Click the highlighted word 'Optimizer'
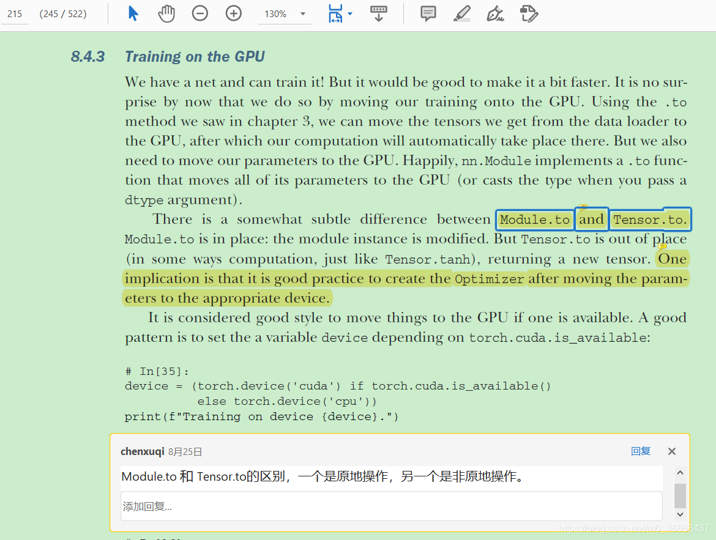Screen dimensions: 716x540 489,279
